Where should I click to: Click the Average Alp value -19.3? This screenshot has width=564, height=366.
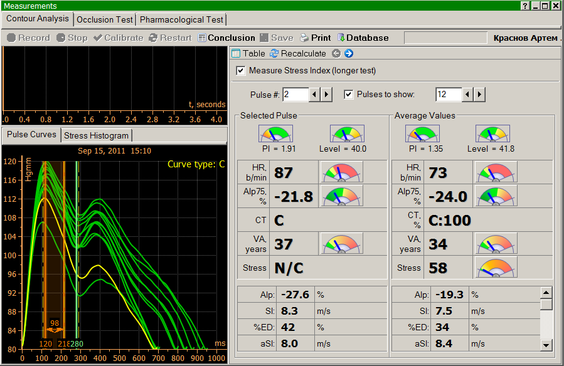pyautogui.click(x=449, y=295)
